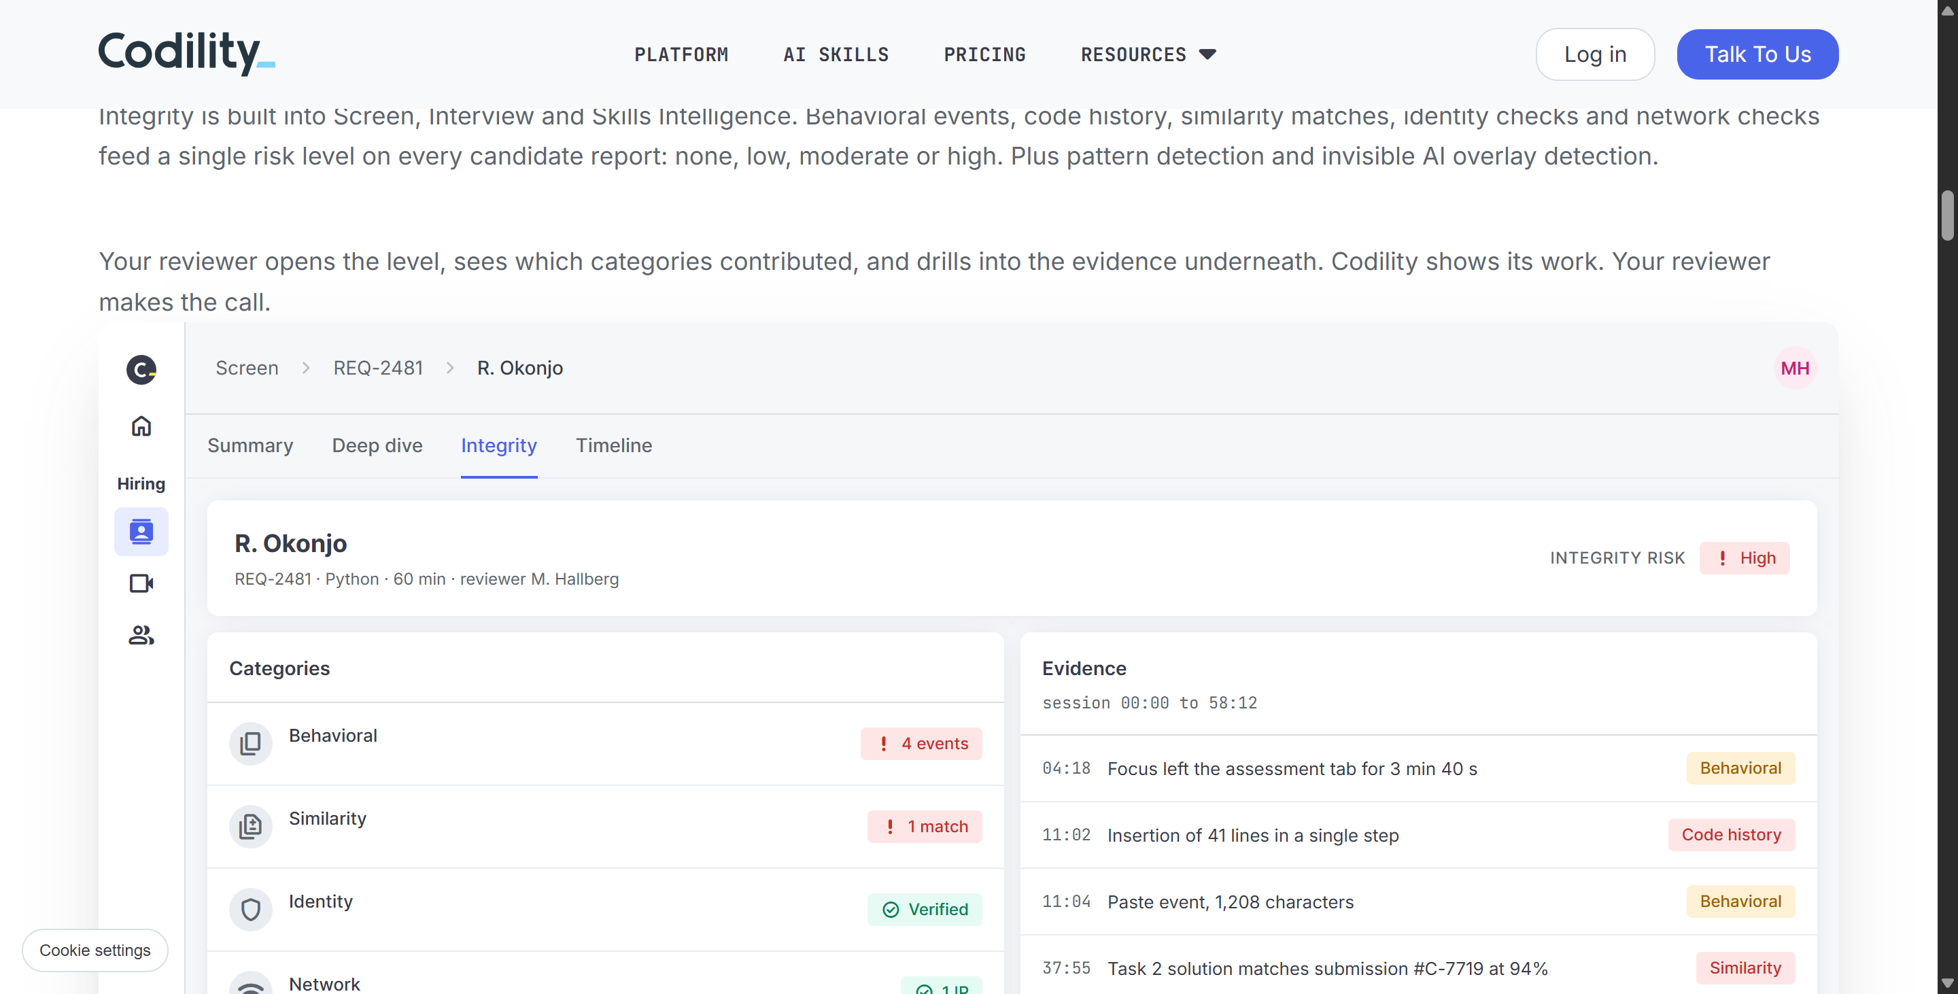This screenshot has height=994, width=1958.
Task: Switch to the Deep dive tab
Action: coord(377,445)
